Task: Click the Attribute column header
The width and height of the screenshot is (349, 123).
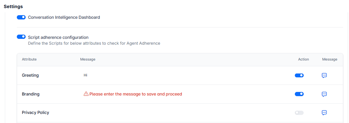Action: [29, 59]
